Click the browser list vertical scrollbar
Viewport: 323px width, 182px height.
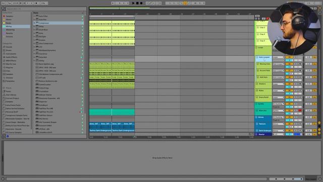85,64
